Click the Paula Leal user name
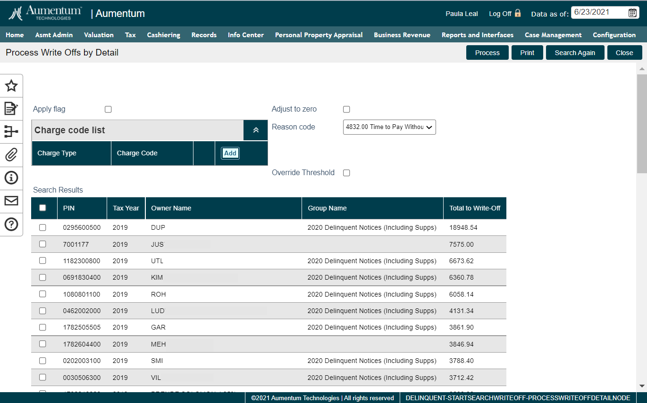 [x=462, y=14]
